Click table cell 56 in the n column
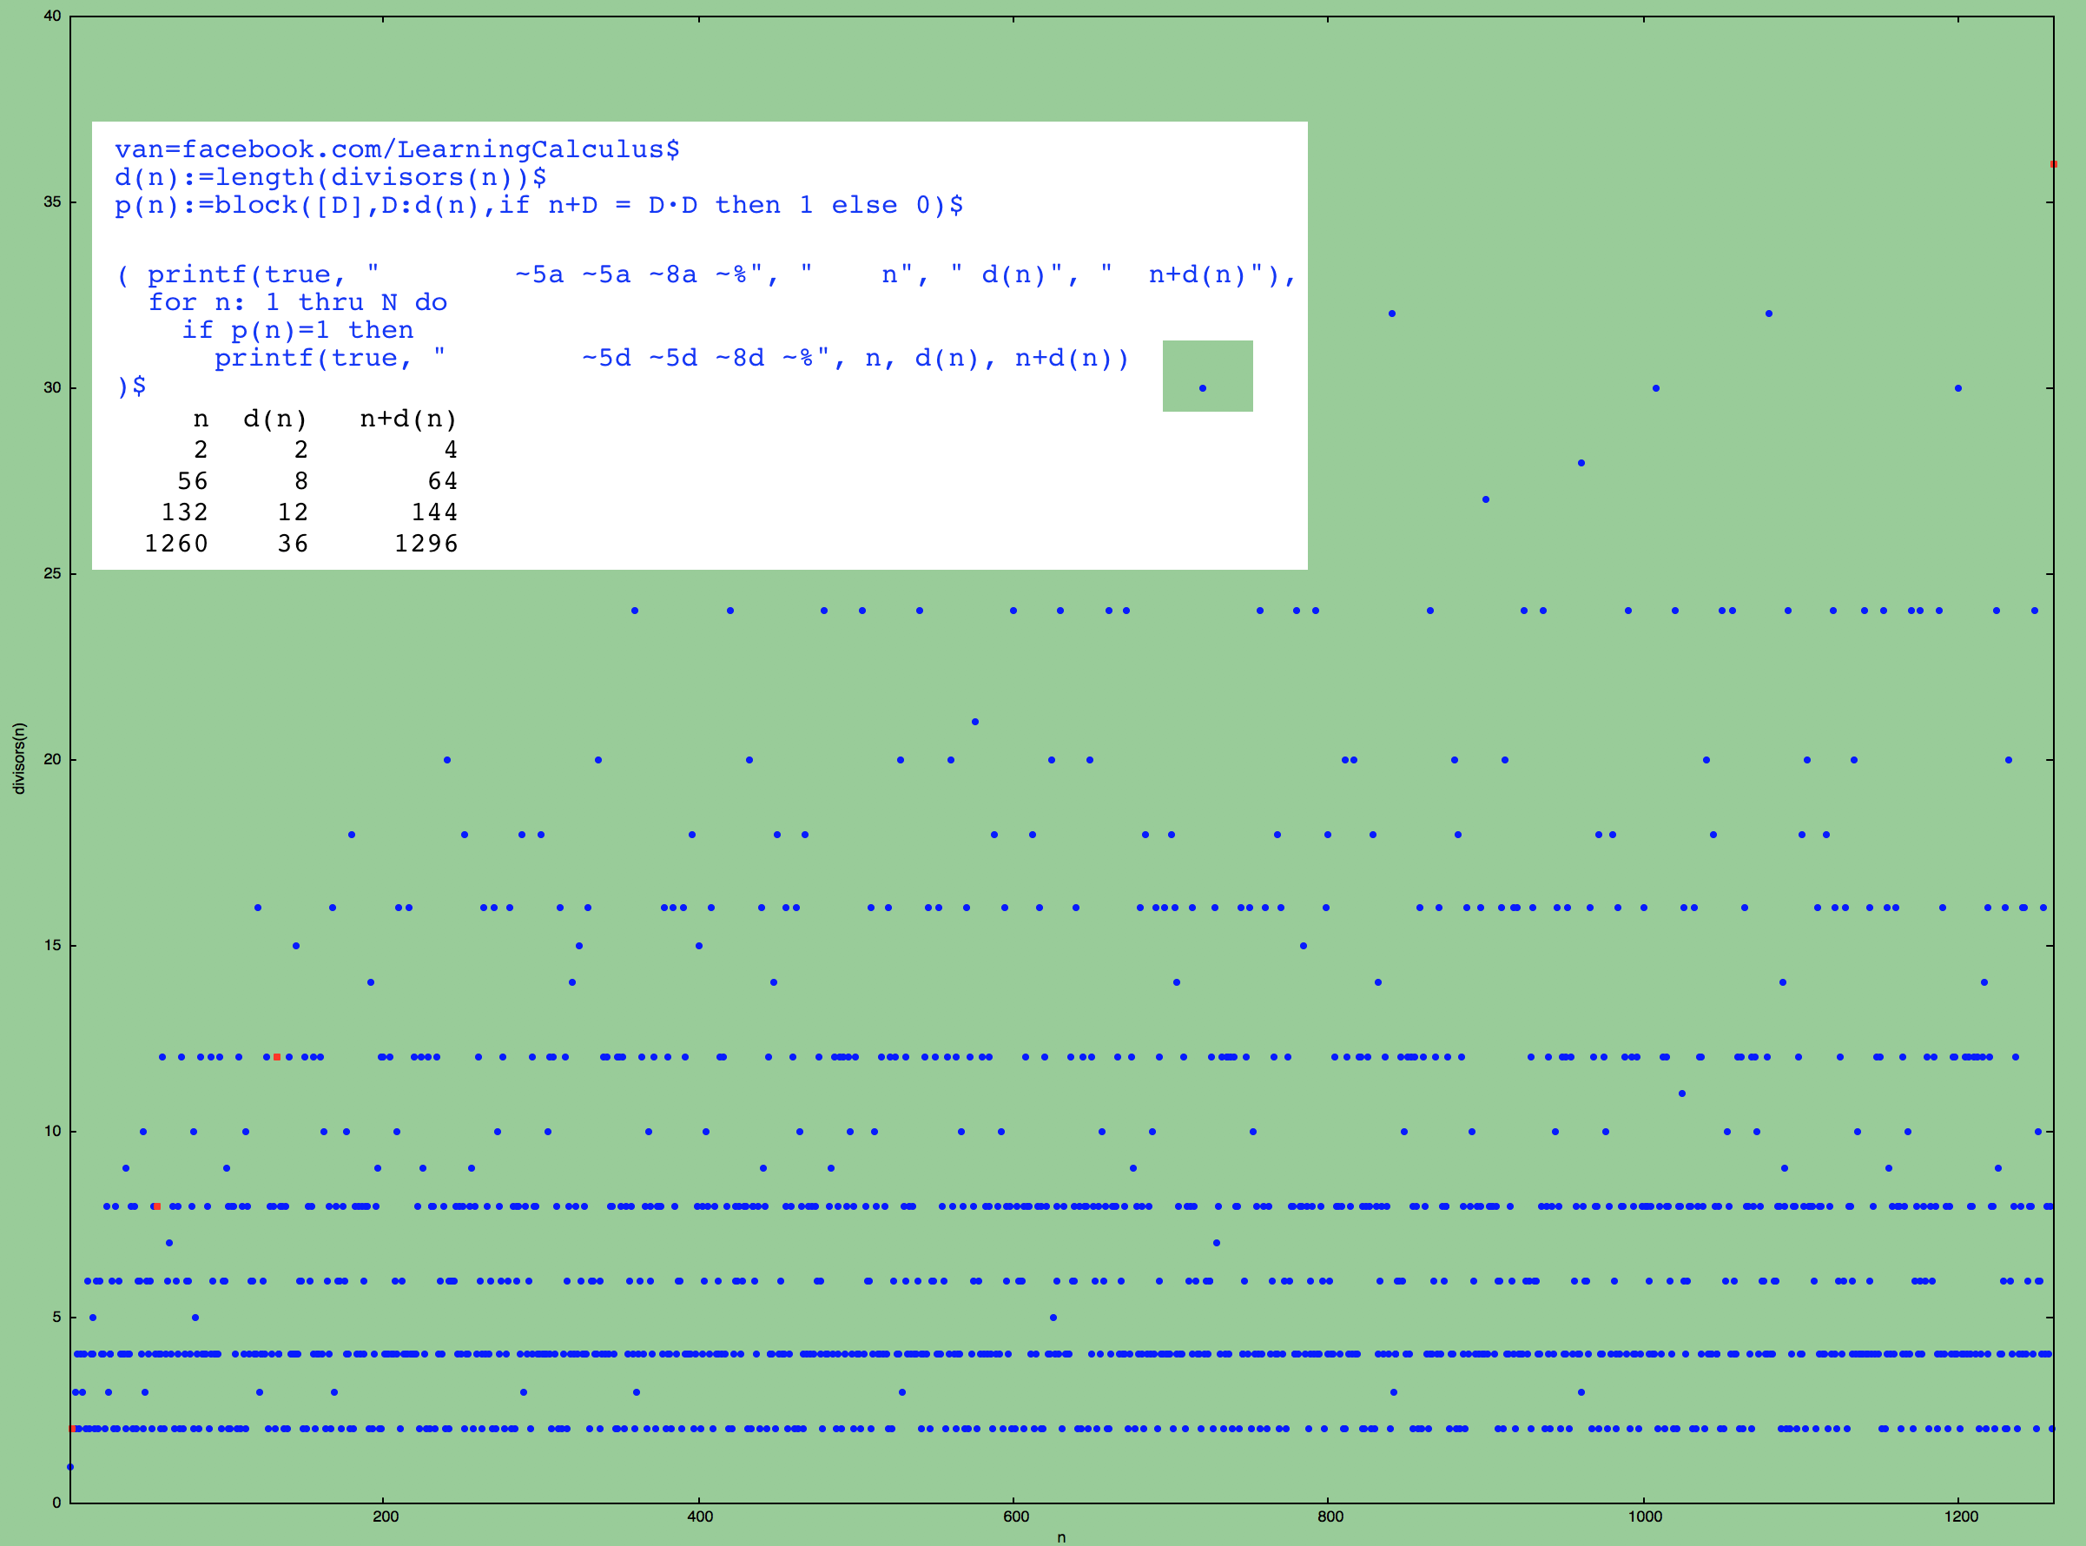 pyautogui.click(x=193, y=481)
